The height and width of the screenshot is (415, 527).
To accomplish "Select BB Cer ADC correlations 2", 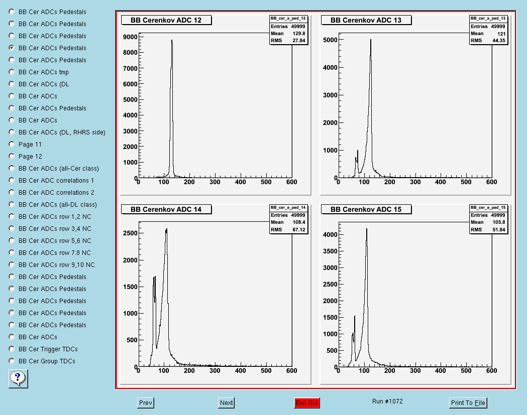I will [12, 192].
